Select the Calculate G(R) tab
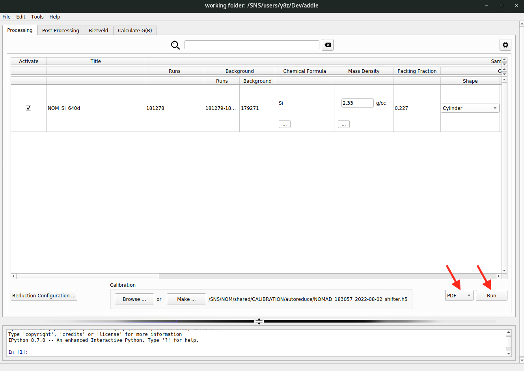Screen dimensions: 524x371 [135, 30]
